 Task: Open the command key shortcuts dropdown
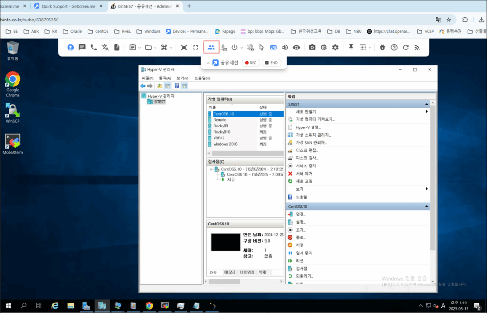point(171,48)
